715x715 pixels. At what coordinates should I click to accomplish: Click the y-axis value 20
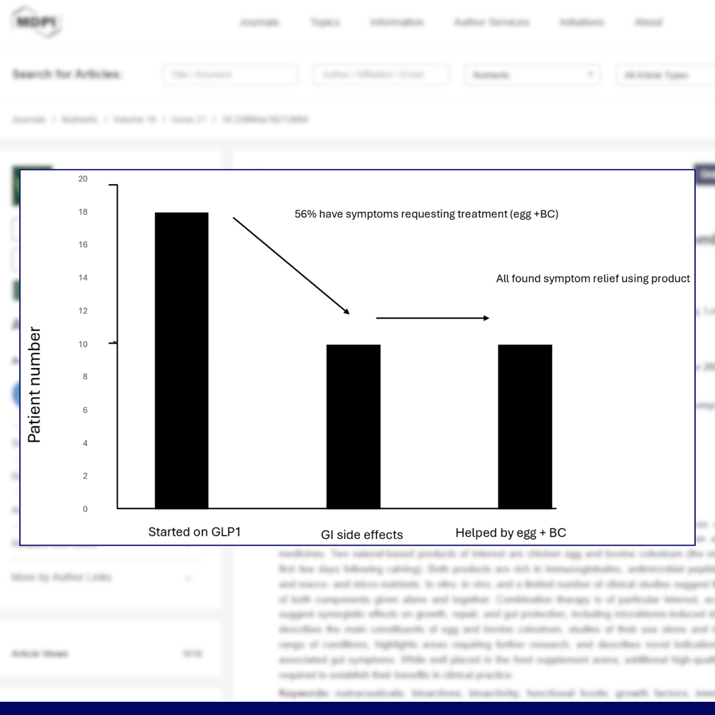(83, 179)
